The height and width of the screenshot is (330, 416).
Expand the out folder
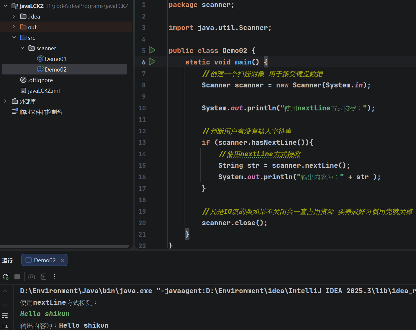click(x=14, y=27)
